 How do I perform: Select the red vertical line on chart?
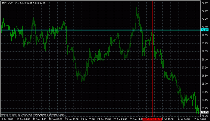click(153, 58)
